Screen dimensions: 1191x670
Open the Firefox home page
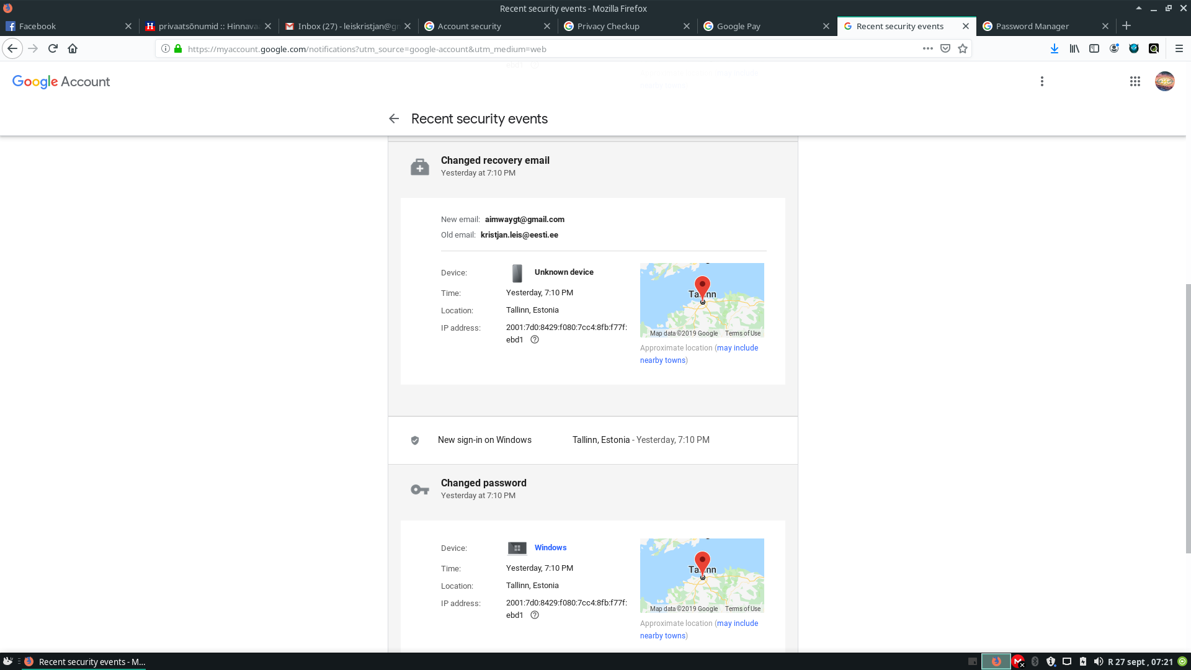pos(73,48)
